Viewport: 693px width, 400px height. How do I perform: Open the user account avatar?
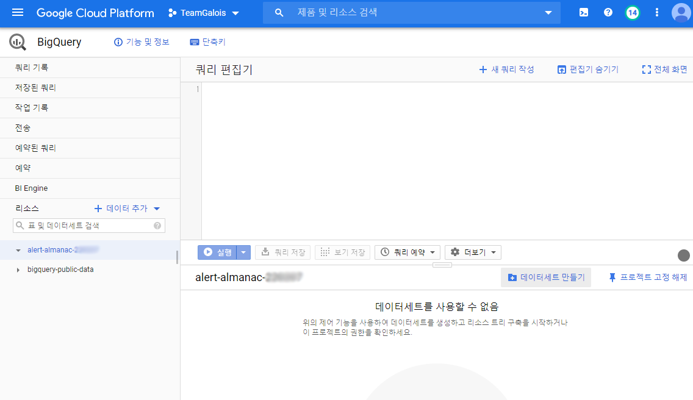[x=681, y=12]
